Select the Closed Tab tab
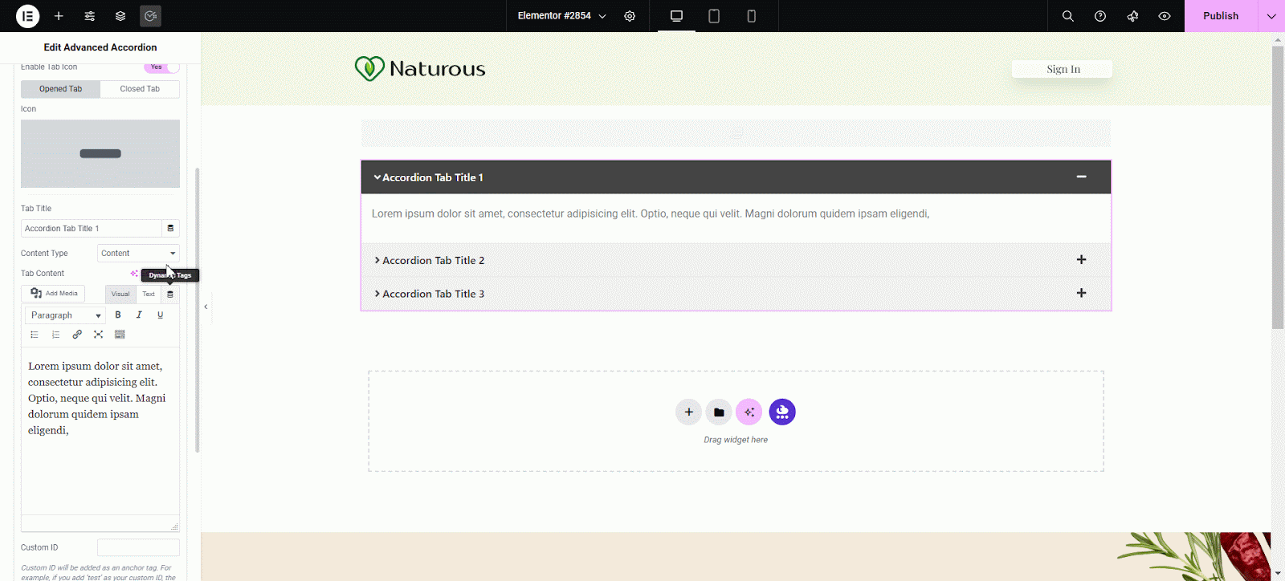 pos(140,89)
